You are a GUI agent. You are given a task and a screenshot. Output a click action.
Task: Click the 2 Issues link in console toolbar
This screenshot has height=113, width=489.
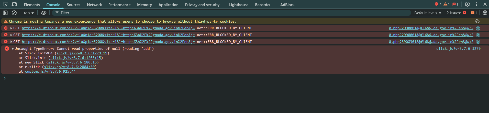(462, 13)
